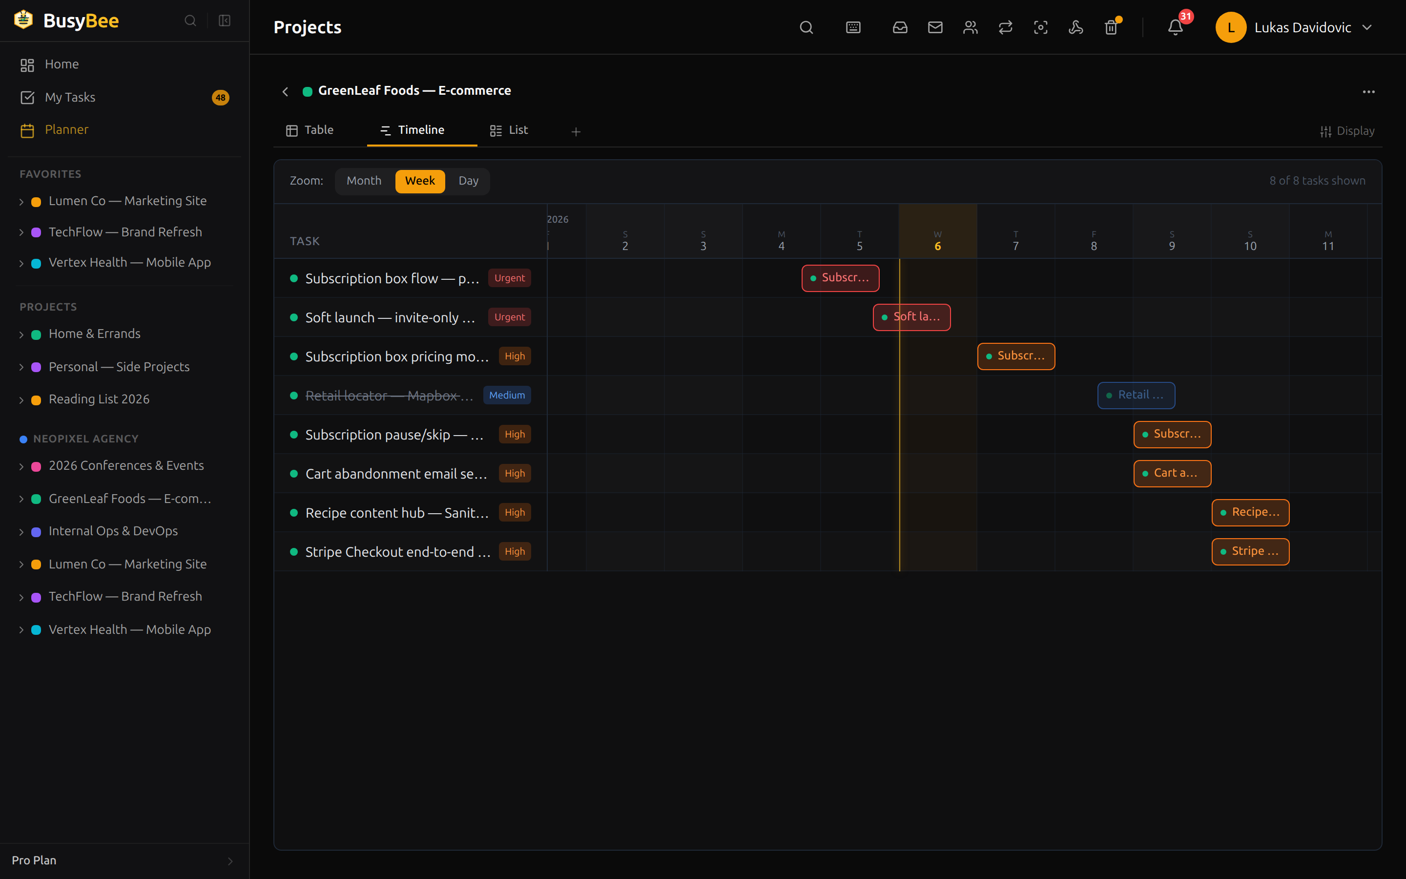Screen dimensions: 1406x879
Task: Expand Internal Ops & DevOps project
Action: coord(21,532)
